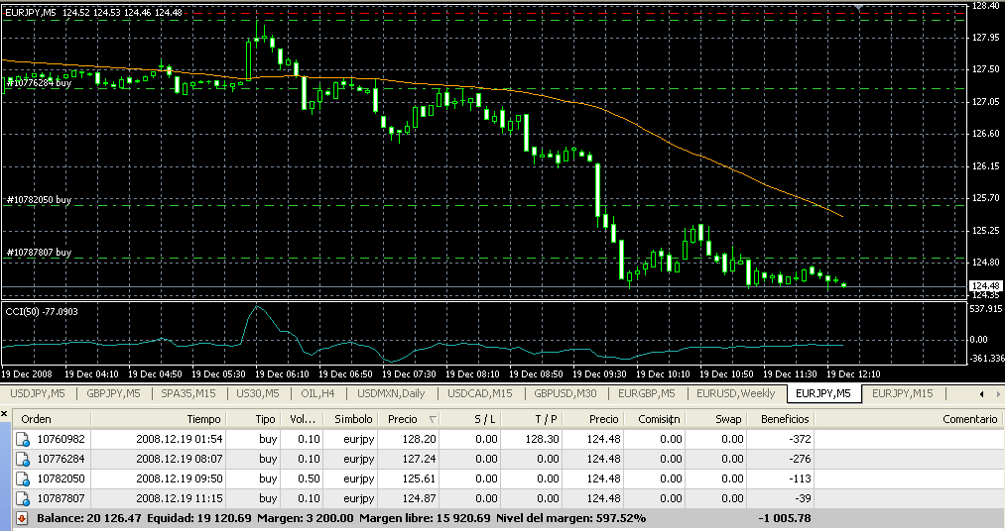Screen dimensions: 1005x531
Task: Sort the table by Tiempo column
Action: coord(202,419)
